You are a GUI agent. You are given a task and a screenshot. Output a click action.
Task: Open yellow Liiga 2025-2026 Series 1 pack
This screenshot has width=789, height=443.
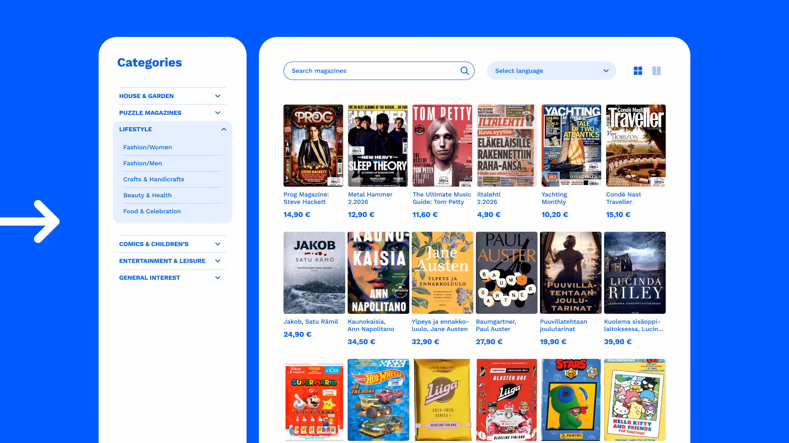coord(443,400)
